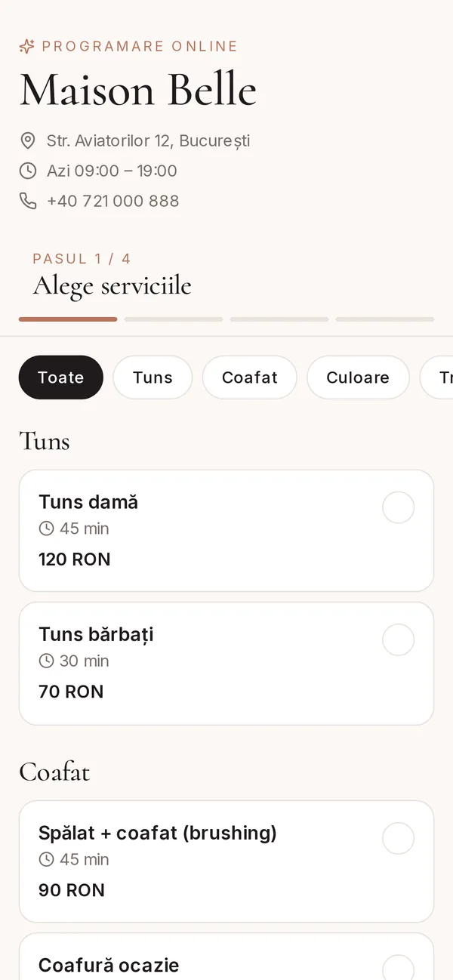Call the +40 721 000 888 phone link

(113, 201)
